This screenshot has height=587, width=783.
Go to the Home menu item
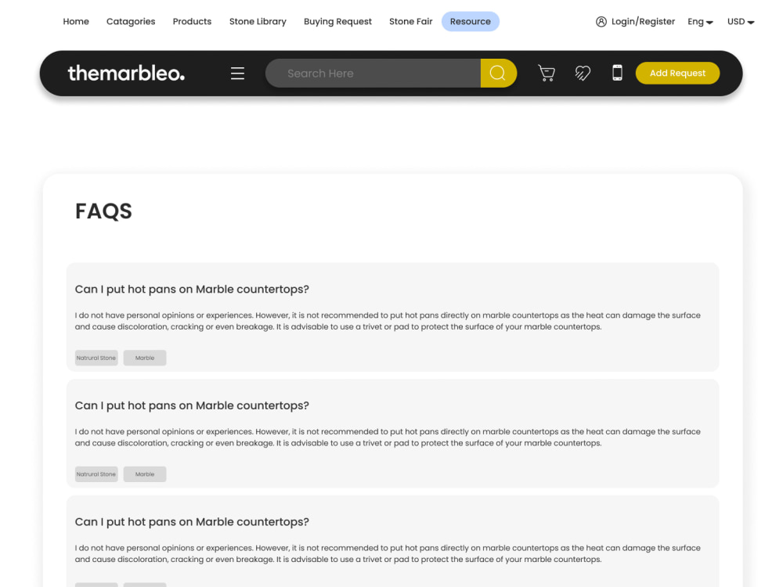pyautogui.click(x=76, y=21)
